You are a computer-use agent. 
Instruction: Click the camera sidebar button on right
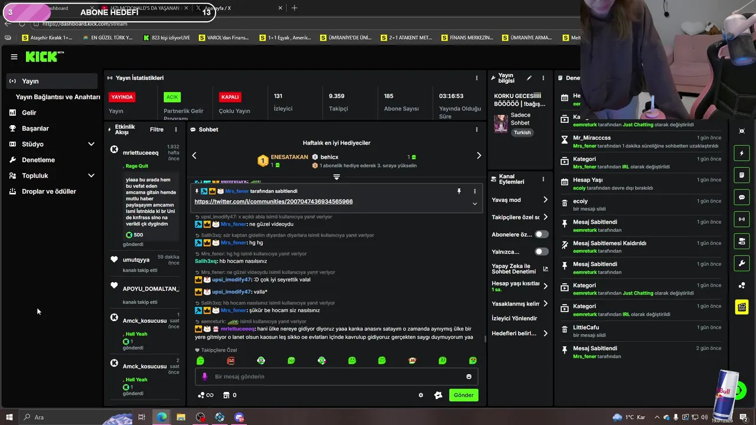742,241
